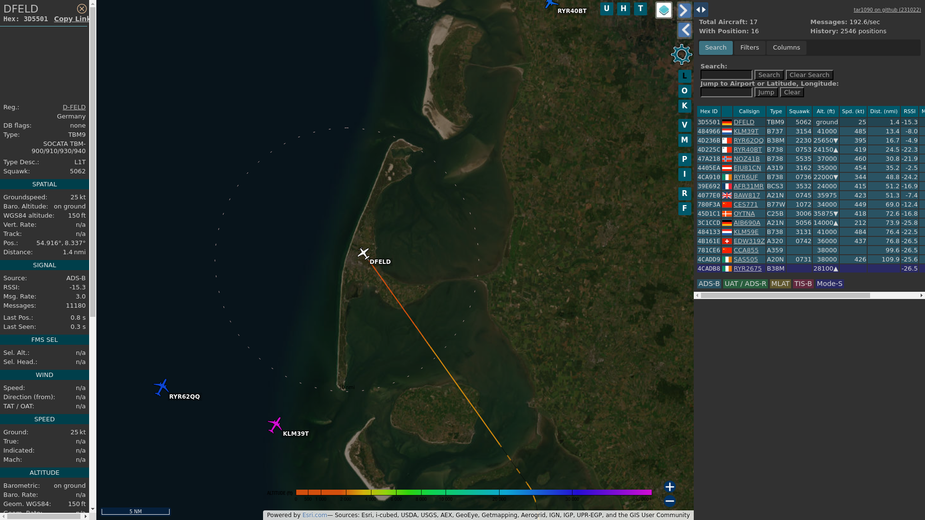Toggle the K map option button
The height and width of the screenshot is (520, 925).
[x=685, y=106]
